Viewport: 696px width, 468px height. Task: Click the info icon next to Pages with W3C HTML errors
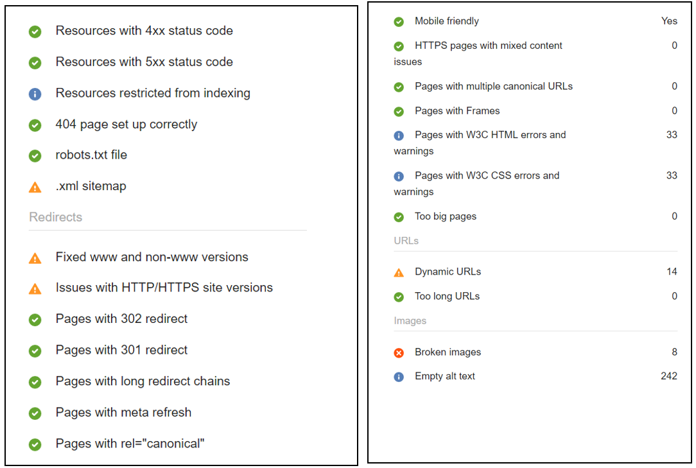point(399,135)
